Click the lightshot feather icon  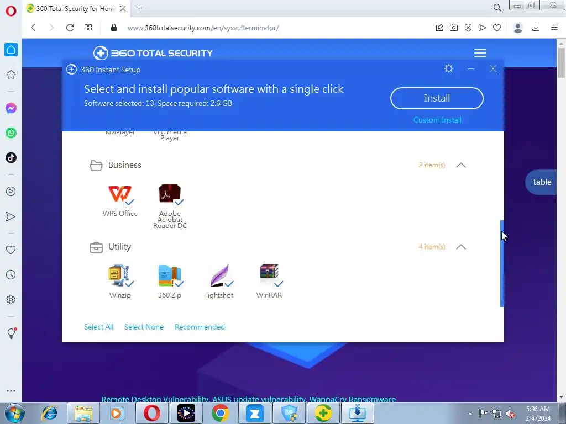tap(219, 275)
